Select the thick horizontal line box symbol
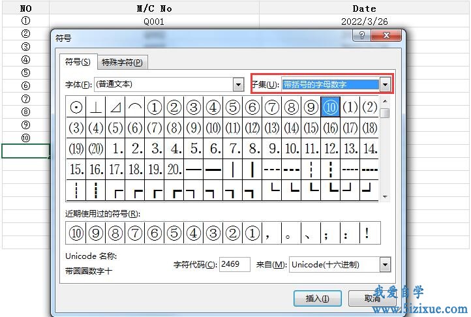The height and width of the screenshot is (317, 471). point(213,170)
